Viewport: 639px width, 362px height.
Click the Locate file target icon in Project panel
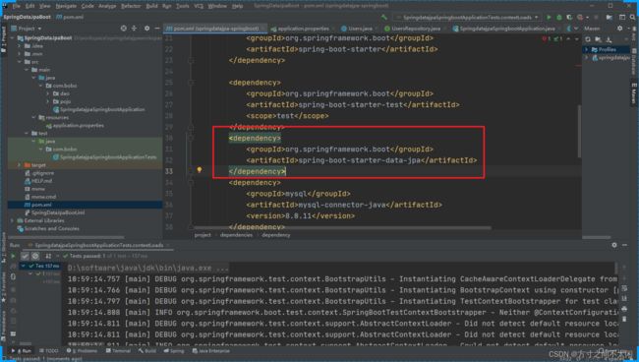[124, 29]
